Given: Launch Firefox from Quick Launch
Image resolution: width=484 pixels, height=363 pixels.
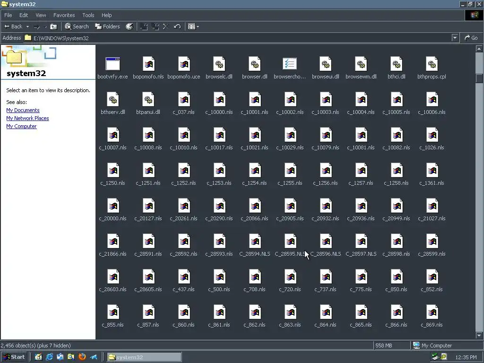Looking at the screenshot, I should point(82,357).
